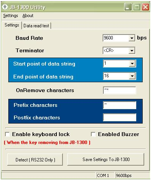Click into the Prefix characters field
Screen dimensions: 151x180
[120, 105]
